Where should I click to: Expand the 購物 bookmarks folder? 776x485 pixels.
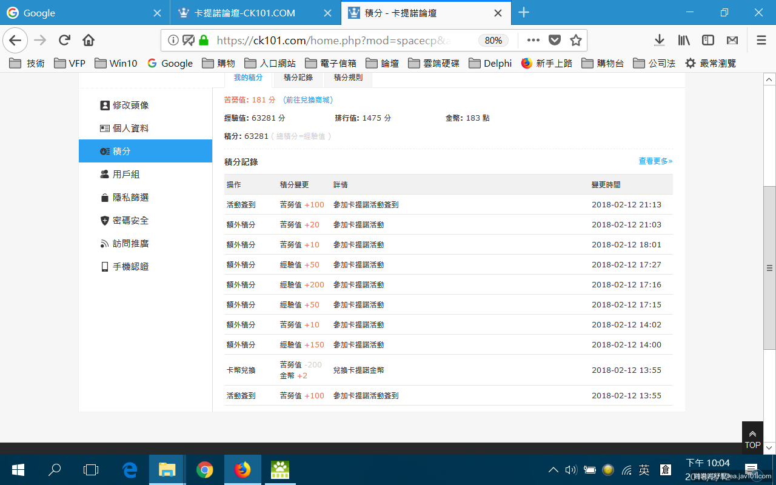click(218, 63)
